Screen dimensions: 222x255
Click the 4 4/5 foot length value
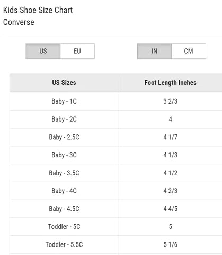[171, 209]
